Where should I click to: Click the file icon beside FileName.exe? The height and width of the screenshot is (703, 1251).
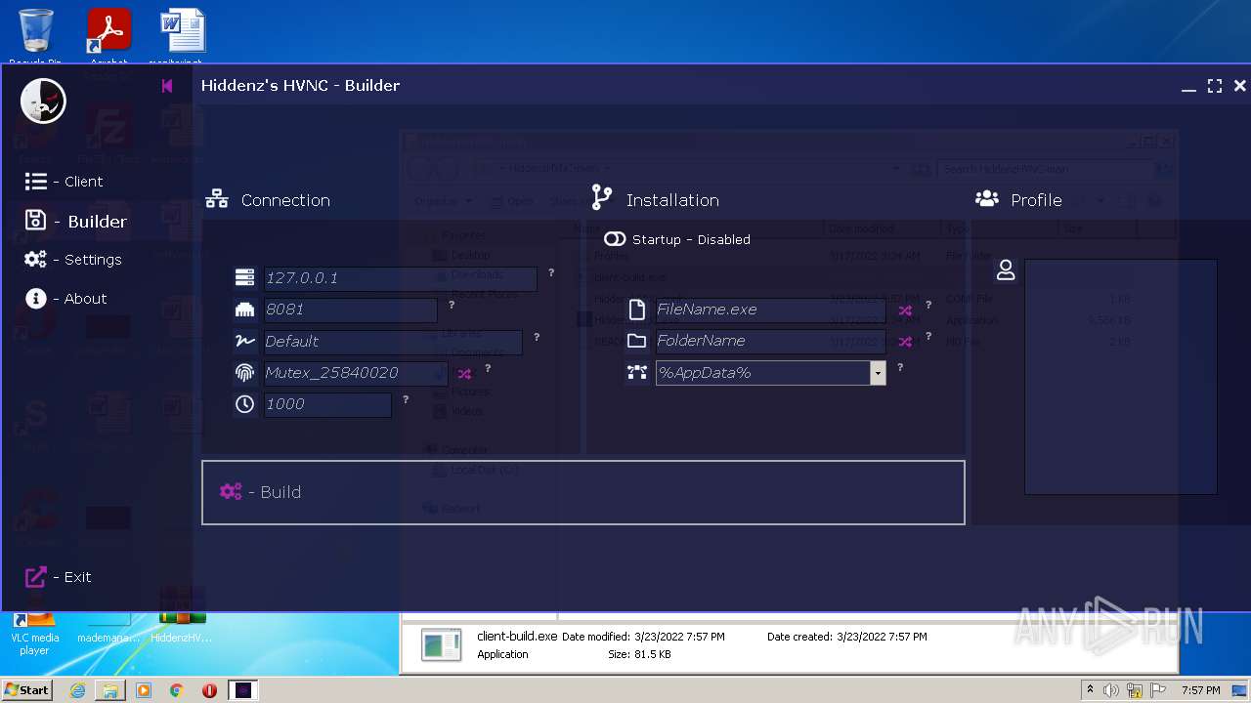tap(637, 310)
